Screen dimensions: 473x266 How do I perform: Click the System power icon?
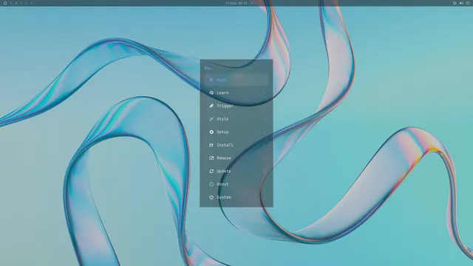tap(211, 197)
